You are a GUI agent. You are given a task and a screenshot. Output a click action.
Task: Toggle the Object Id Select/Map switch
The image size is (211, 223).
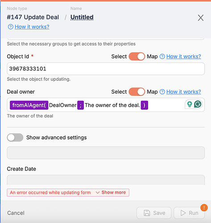[137, 57]
